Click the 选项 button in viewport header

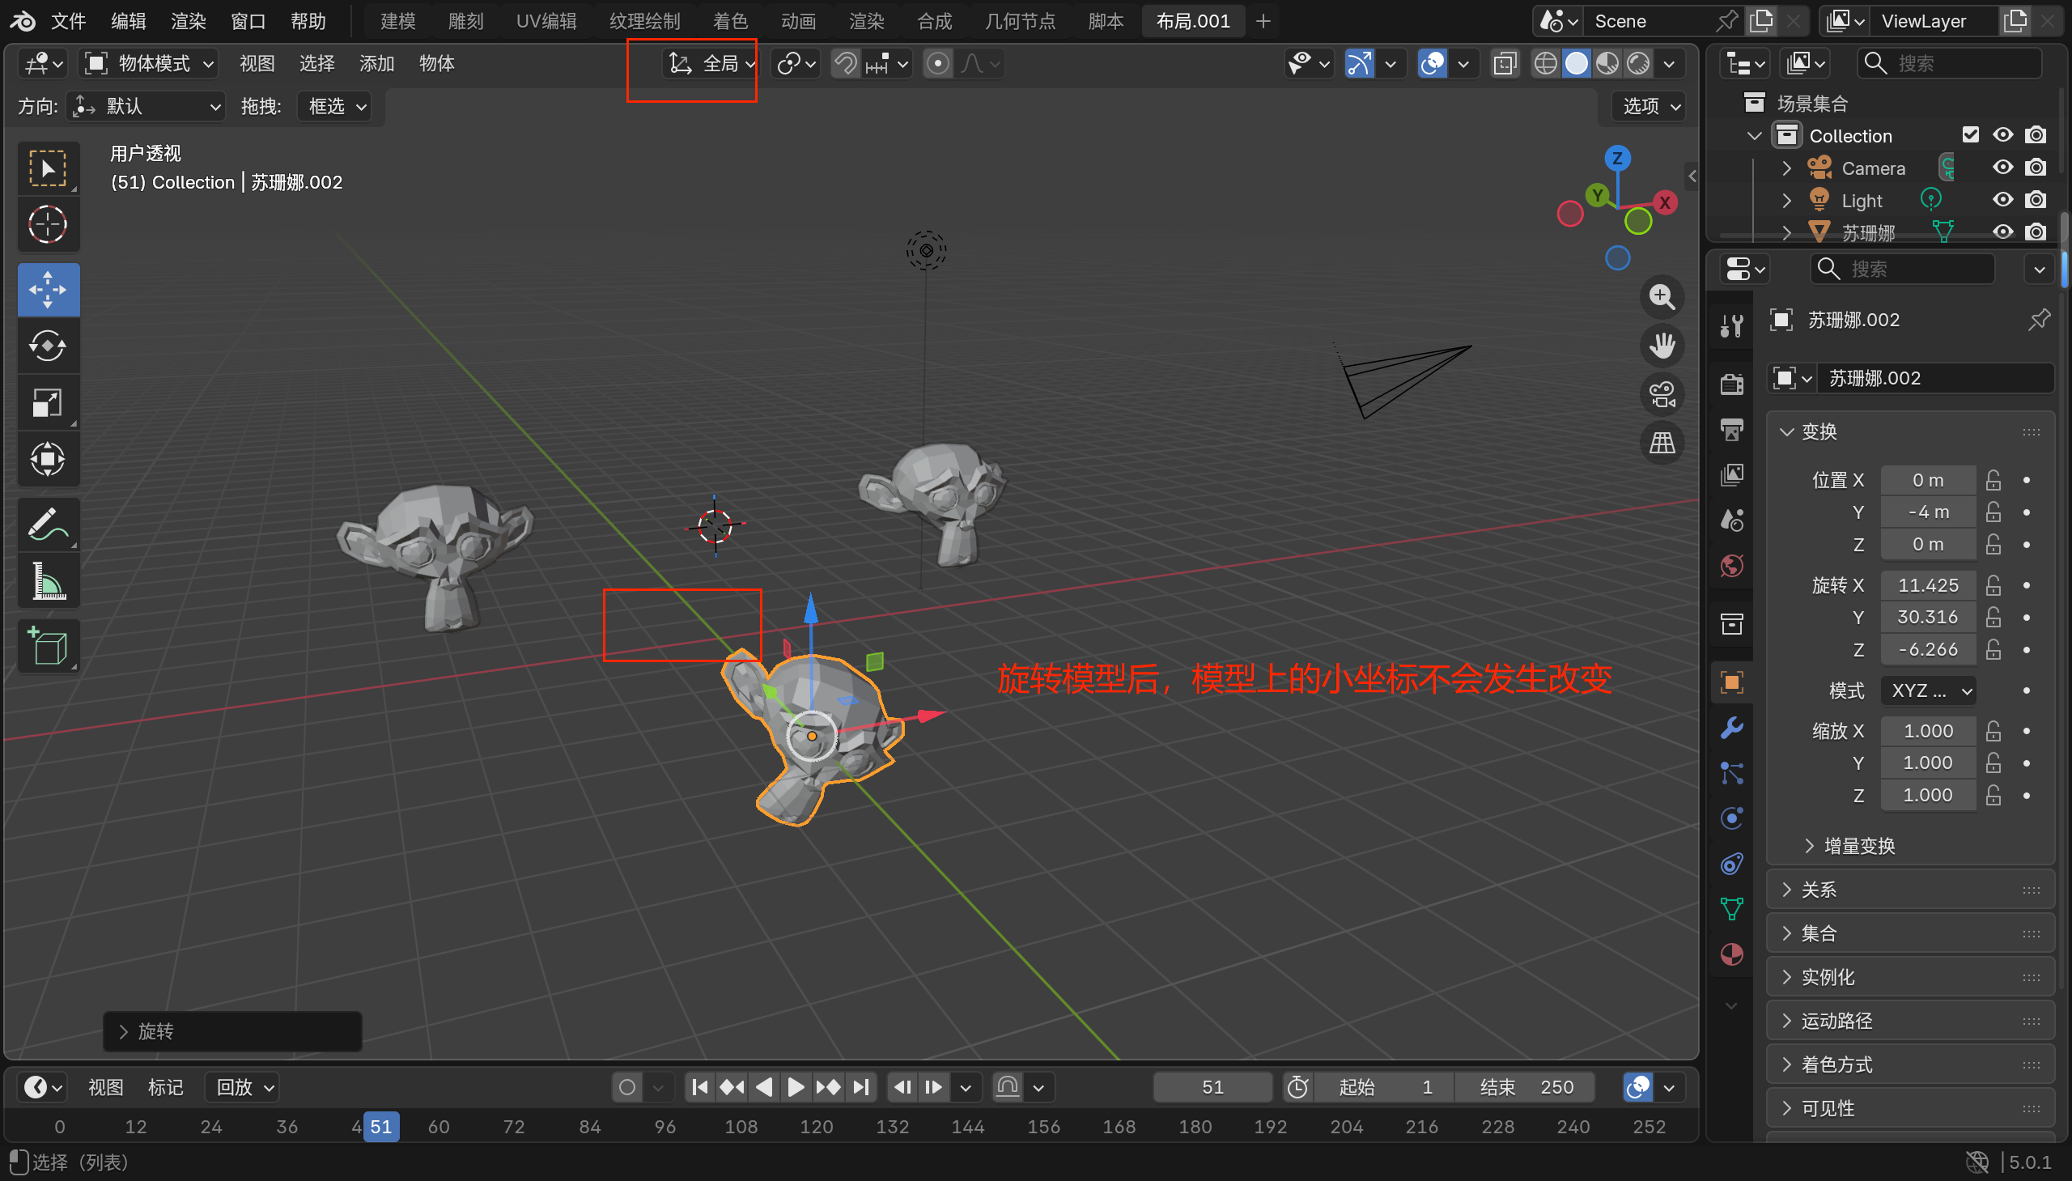(1651, 106)
